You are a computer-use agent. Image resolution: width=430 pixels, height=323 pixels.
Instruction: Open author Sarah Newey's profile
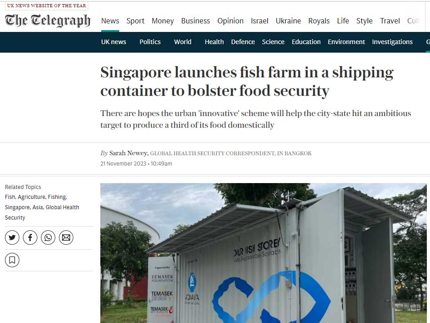click(x=128, y=153)
